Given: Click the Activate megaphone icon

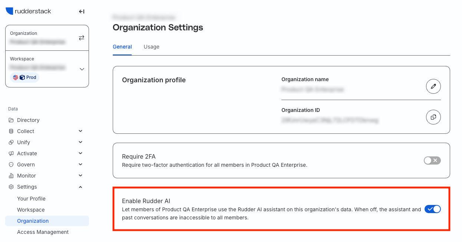Looking at the screenshot, I should pos(11,153).
